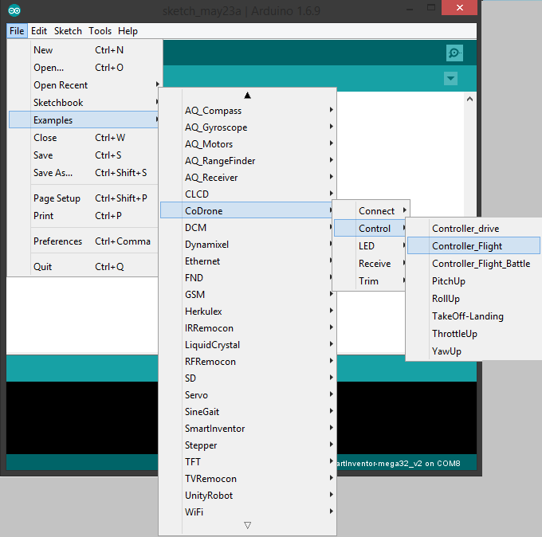Expand AQ_Compass examples submenu
This screenshot has width=542, height=537.
click(247, 111)
